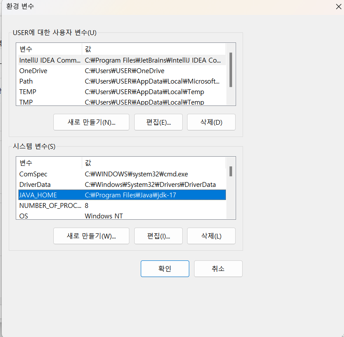Click the C:\Users\USER\OneDrive value
The width and height of the screenshot is (344, 337).
(125, 71)
